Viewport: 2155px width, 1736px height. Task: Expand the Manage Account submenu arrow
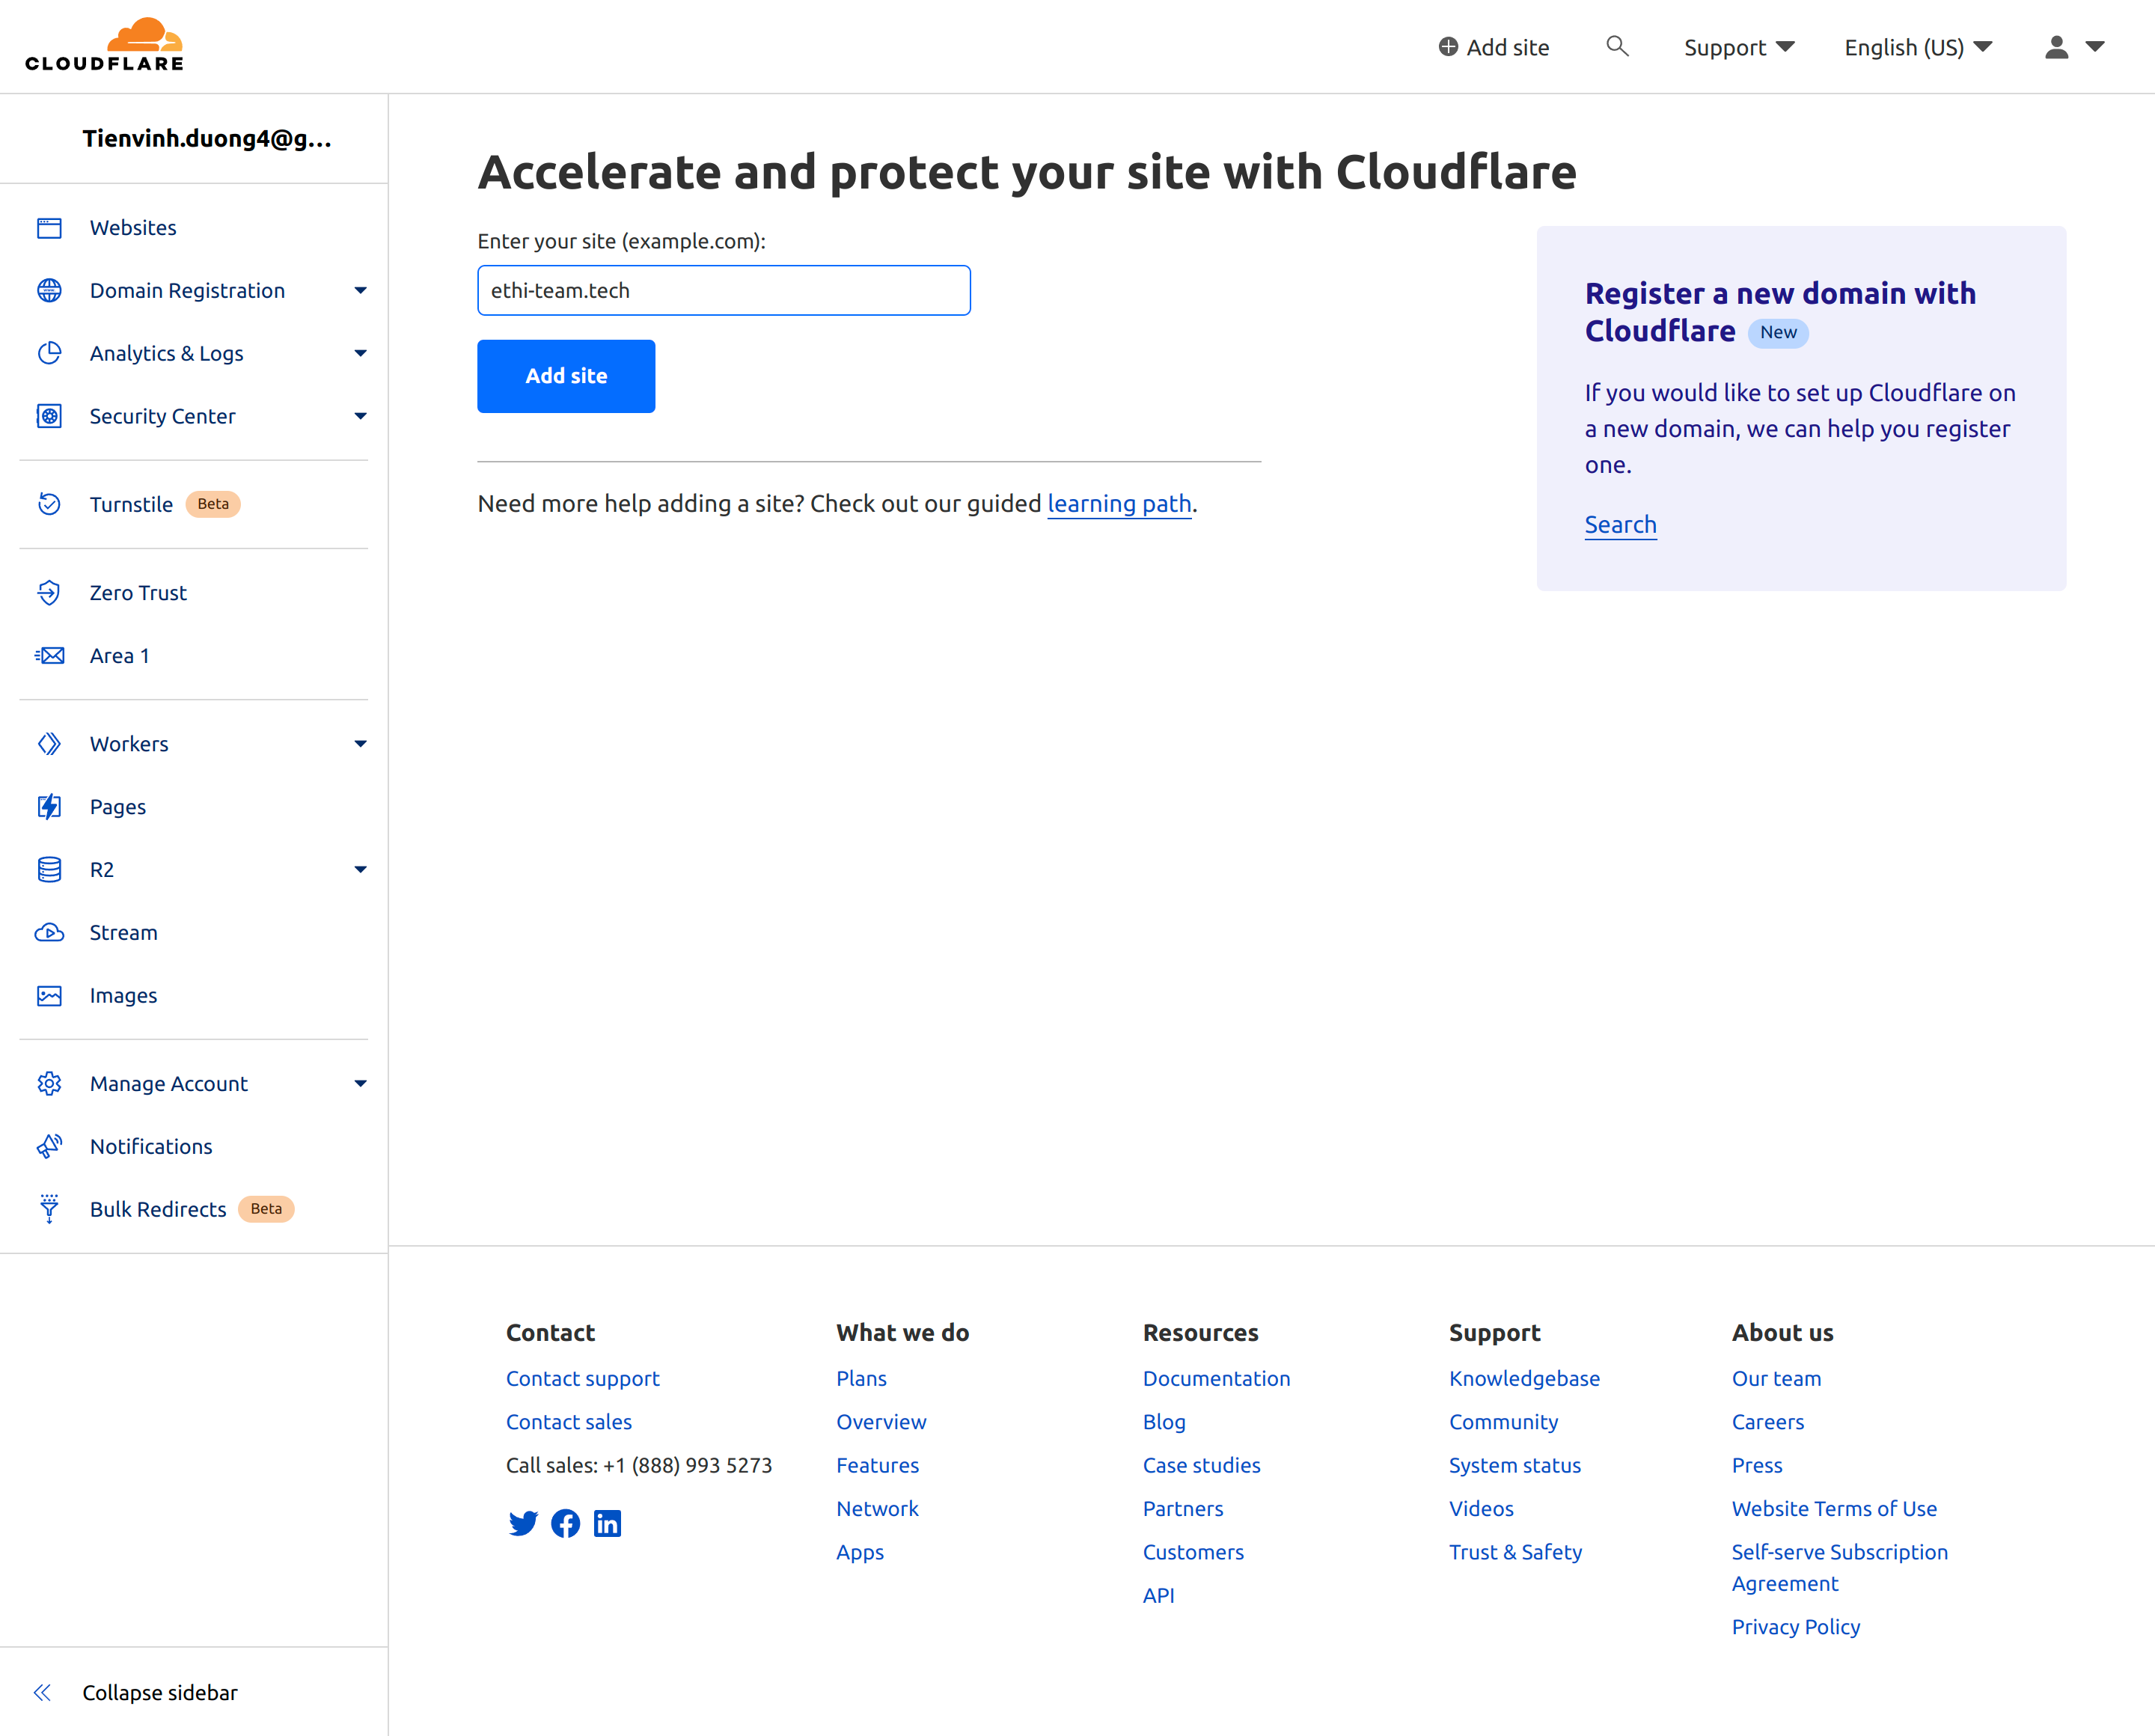(360, 1084)
